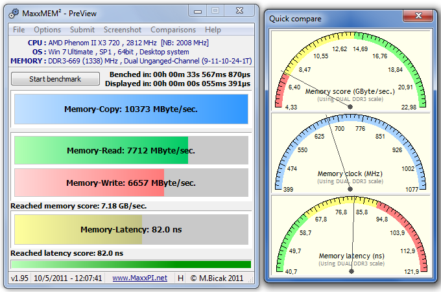Click the green latency score progress bar
Viewport: 441px width, 292px height.
tap(131, 264)
